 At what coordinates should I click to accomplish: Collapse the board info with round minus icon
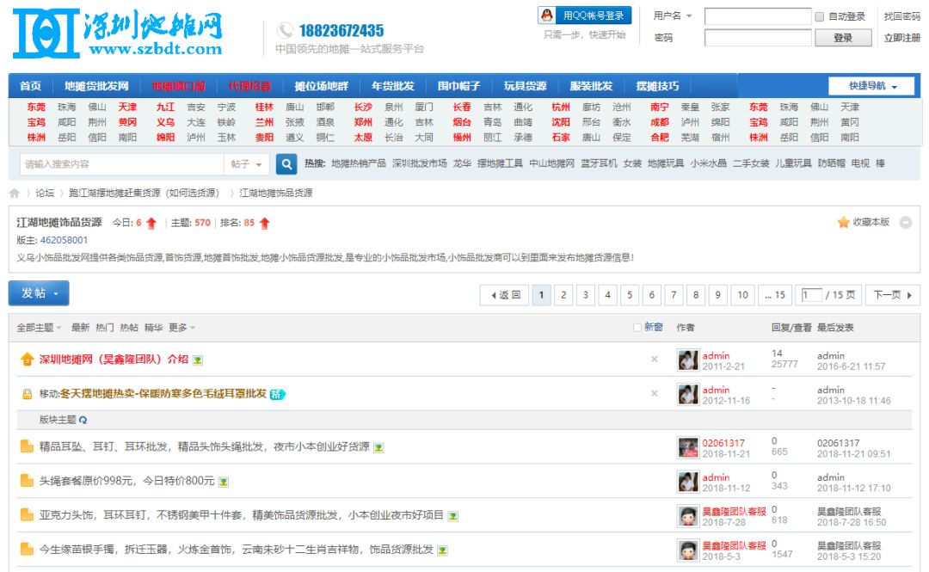[906, 223]
